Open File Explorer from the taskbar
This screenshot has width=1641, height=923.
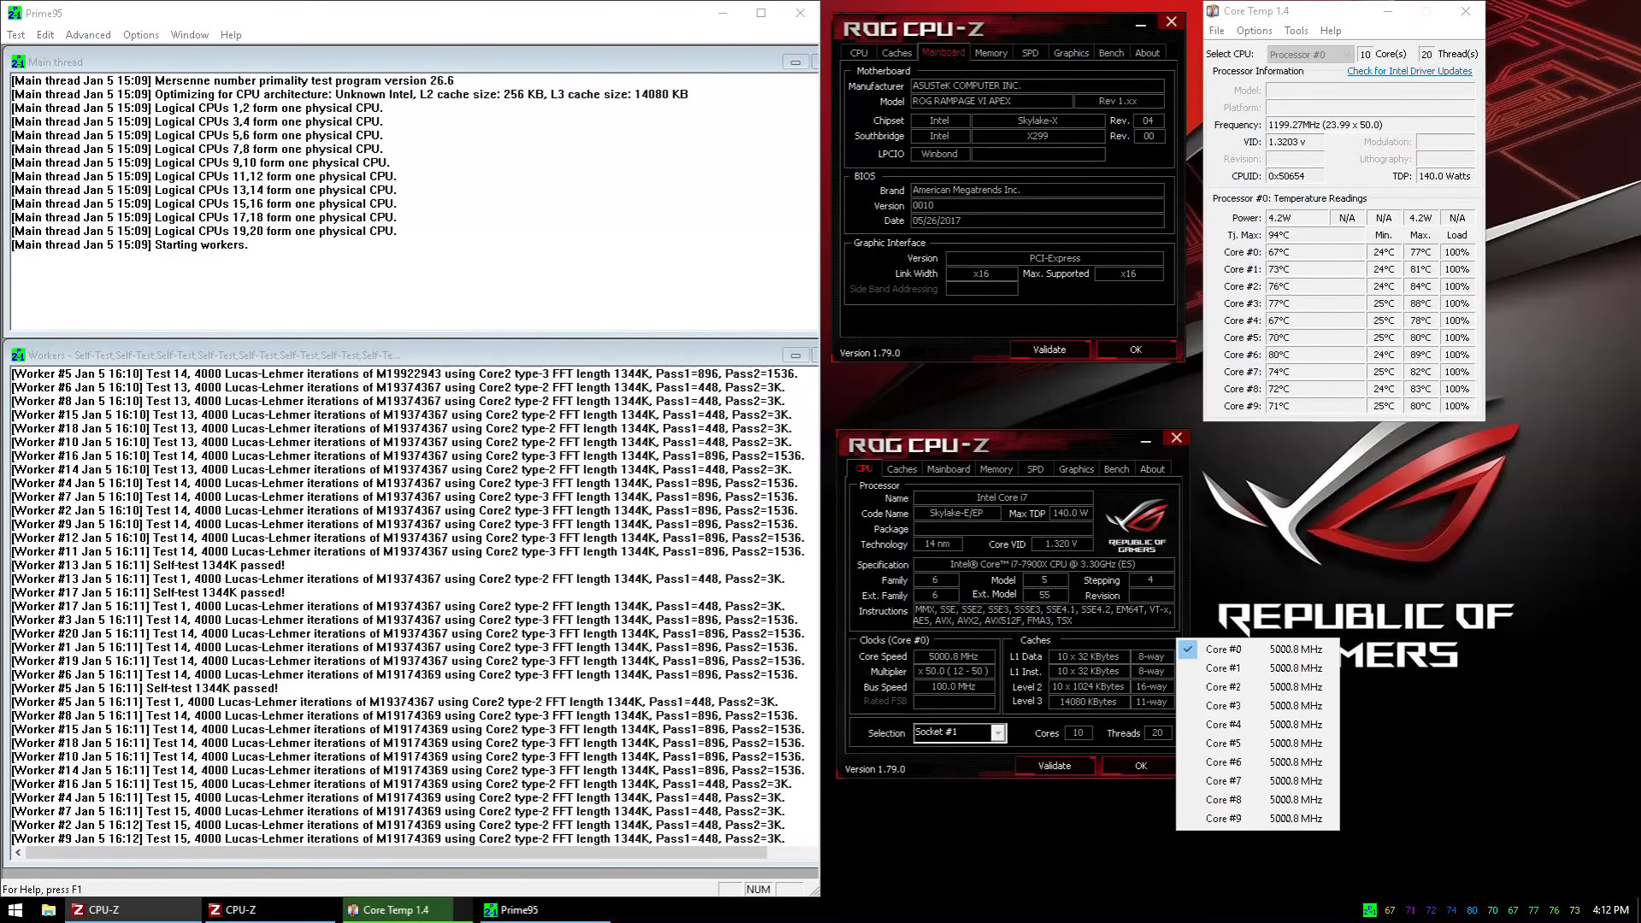click(x=49, y=910)
